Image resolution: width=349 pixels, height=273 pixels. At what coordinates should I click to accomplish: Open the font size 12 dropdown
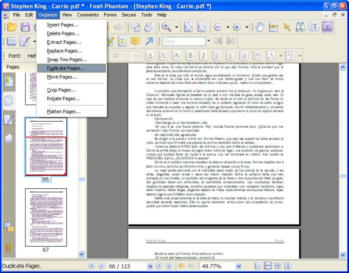136,56
